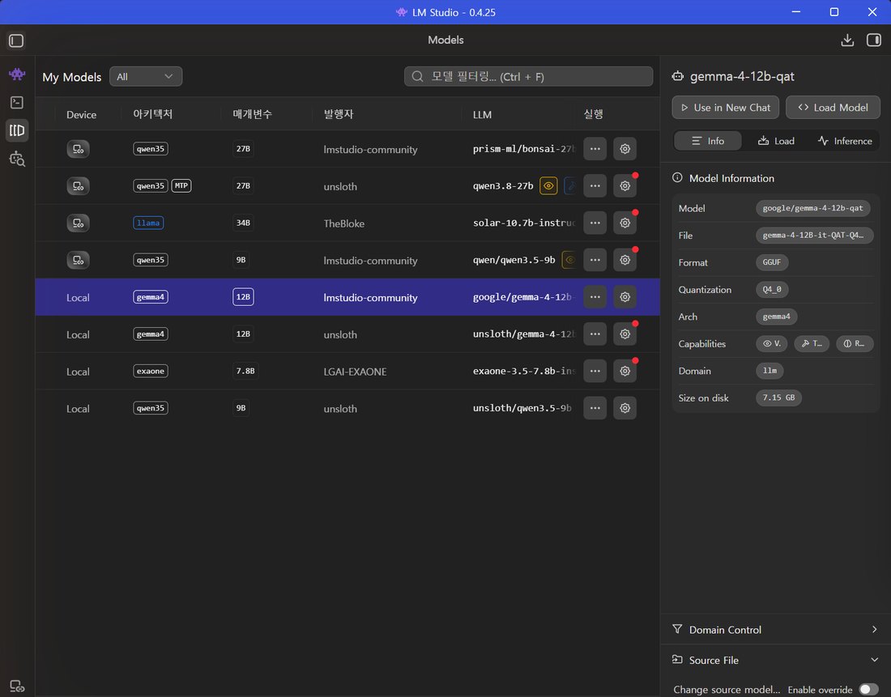Screen dimensions: 891x697
Task: Open the Downloads icon in top bar
Action: tap(847, 40)
